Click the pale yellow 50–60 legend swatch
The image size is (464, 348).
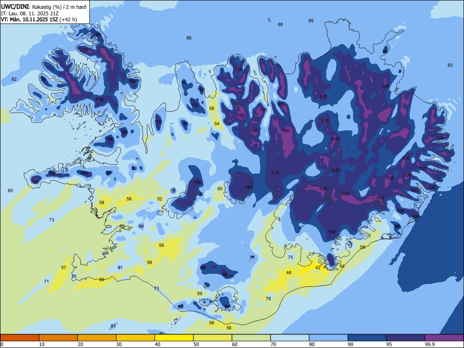pos(213,338)
